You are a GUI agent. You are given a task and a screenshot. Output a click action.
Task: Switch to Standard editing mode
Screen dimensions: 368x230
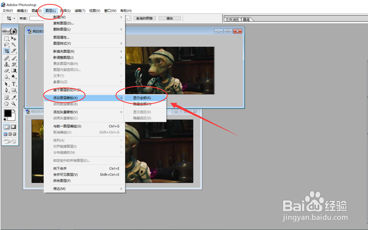tap(7, 127)
